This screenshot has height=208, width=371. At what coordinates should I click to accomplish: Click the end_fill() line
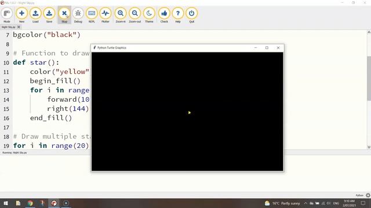[x=51, y=118]
